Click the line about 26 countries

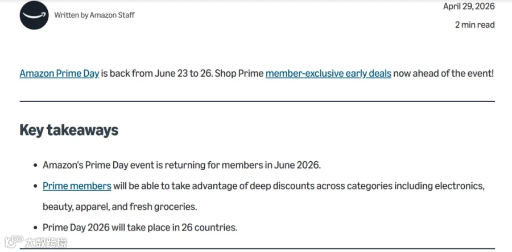click(x=140, y=227)
